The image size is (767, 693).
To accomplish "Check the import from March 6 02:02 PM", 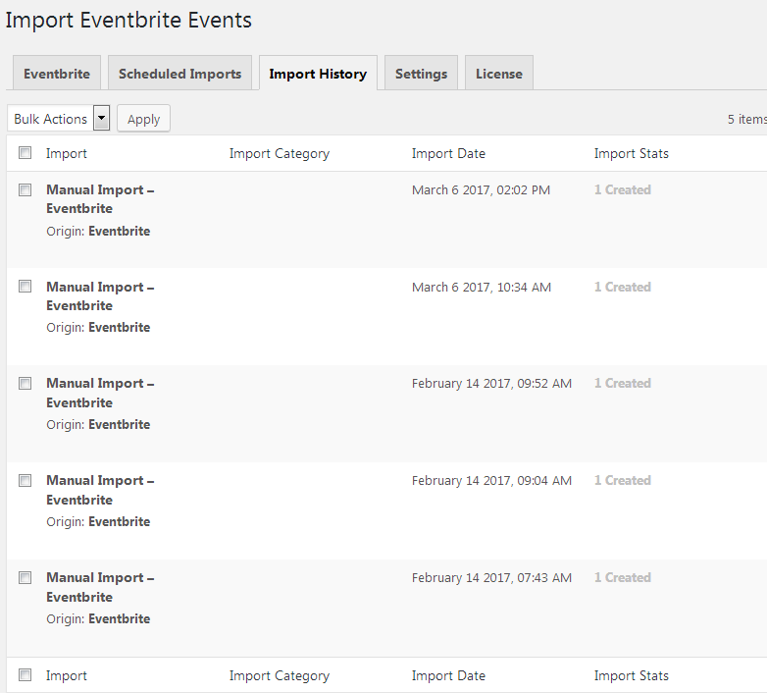I will (x=25, y=189).
